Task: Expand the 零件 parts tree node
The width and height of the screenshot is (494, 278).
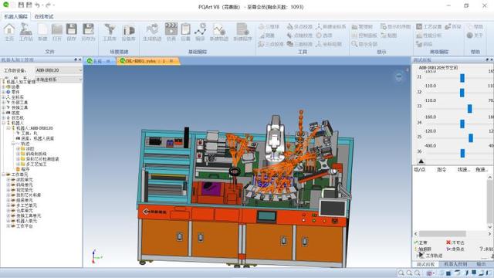Action: tap(3, 92)
